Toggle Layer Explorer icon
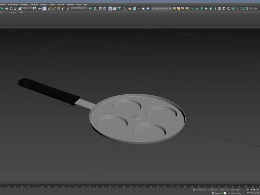Image resolution: width=260 pixels, height=195 pixels. 105,9
